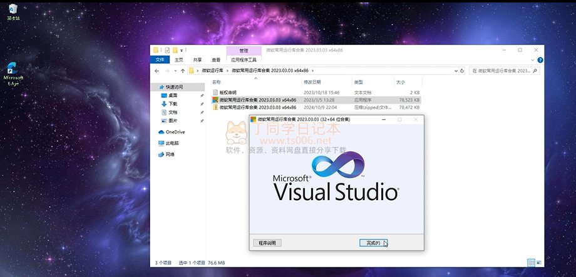Sort by 名称 column header
Viewport: 576px width, 277px height.
[217, 82]
